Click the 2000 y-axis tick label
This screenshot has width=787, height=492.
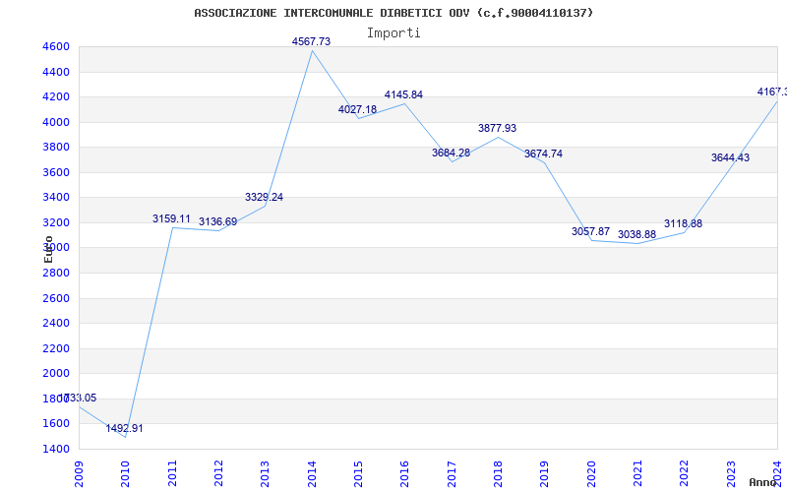coord(56,373)
